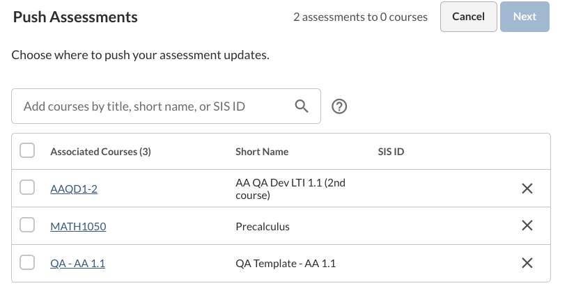Remove the MATH1050 course using its X icon
Screen dimensions: 567x295
point(527,225)
